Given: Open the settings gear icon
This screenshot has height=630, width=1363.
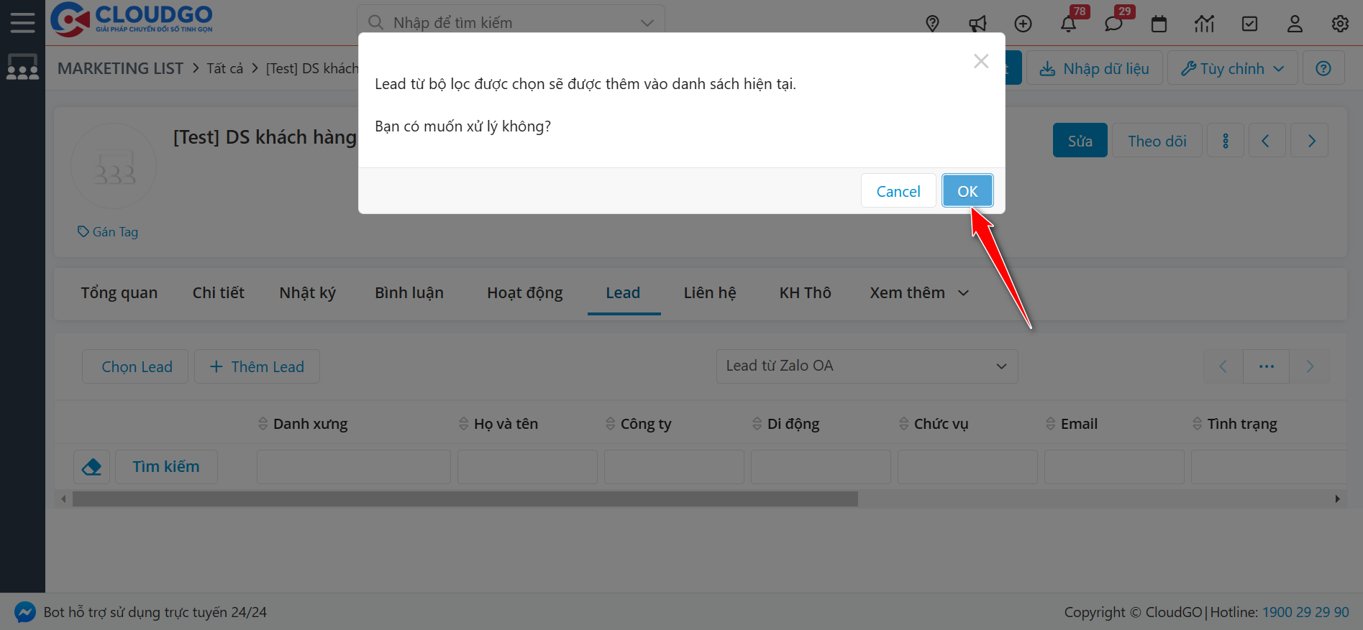Looking at the screenshot, I should (x=1339, y=24).
